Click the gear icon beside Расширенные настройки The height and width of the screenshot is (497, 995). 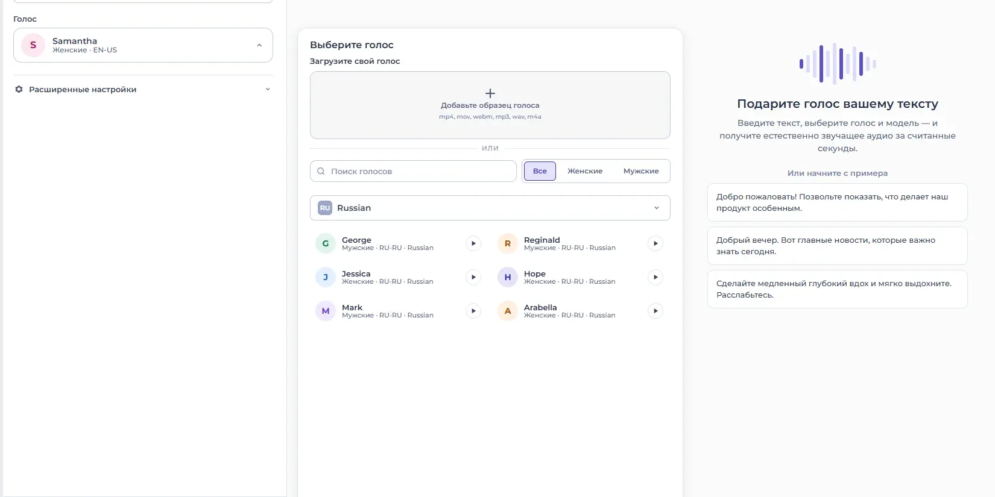click(x=19, y=89)
